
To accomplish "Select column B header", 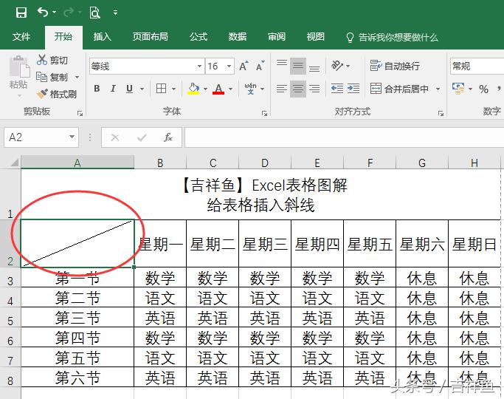I will click(160, 163).
